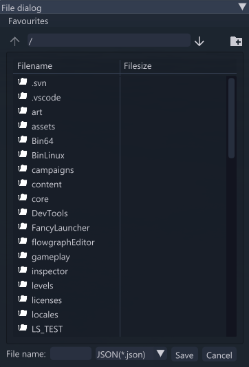Click the Save button
Viewport: 249px width, 367px height.
pyautogui.click(x=184, y=355)
